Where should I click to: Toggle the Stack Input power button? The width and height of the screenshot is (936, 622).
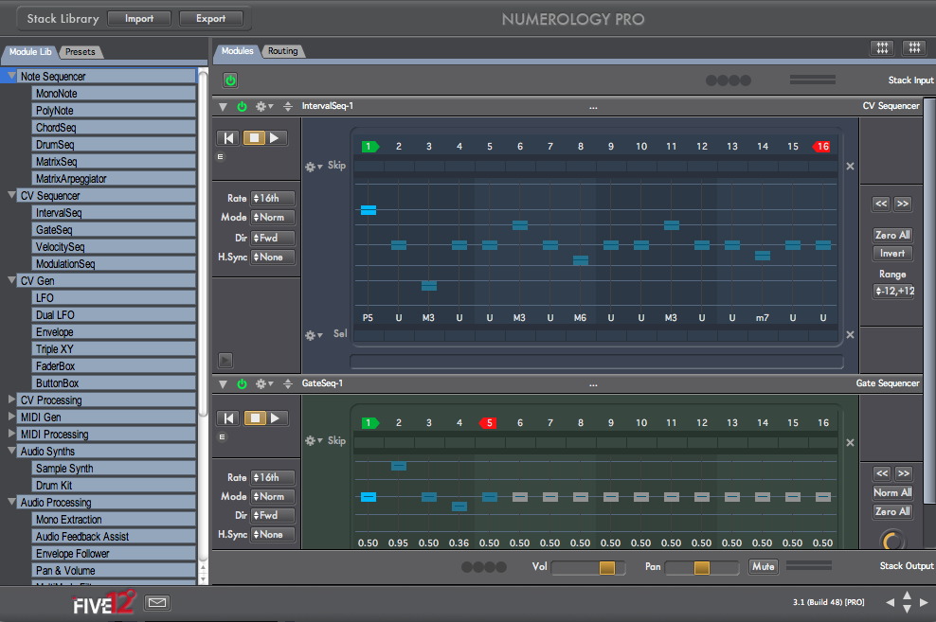(x=230, y=80)
